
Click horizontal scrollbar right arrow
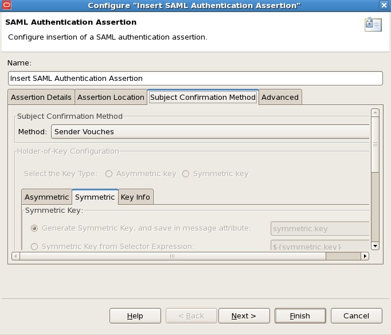click(x=365, y=256)
